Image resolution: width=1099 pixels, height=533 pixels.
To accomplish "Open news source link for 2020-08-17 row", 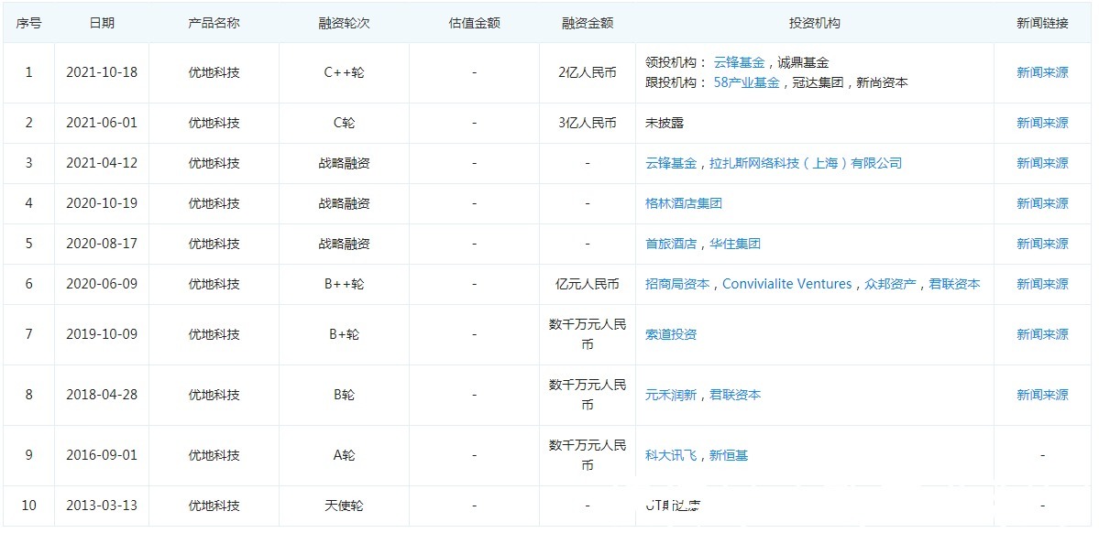I will pyautogui.click(x=1042, y=244).
